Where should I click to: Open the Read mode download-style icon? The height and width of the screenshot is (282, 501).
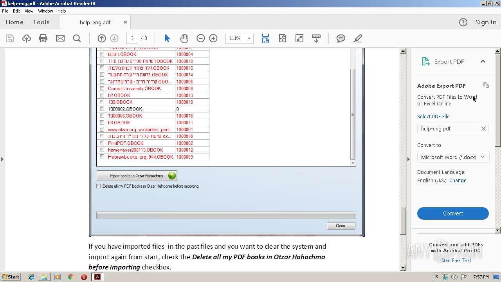click(316, 38)
